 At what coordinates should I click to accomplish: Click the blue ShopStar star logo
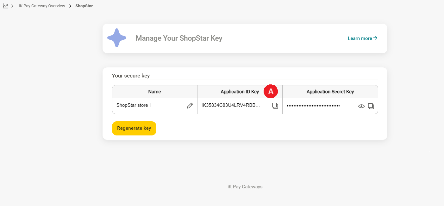tap(117, 38)
